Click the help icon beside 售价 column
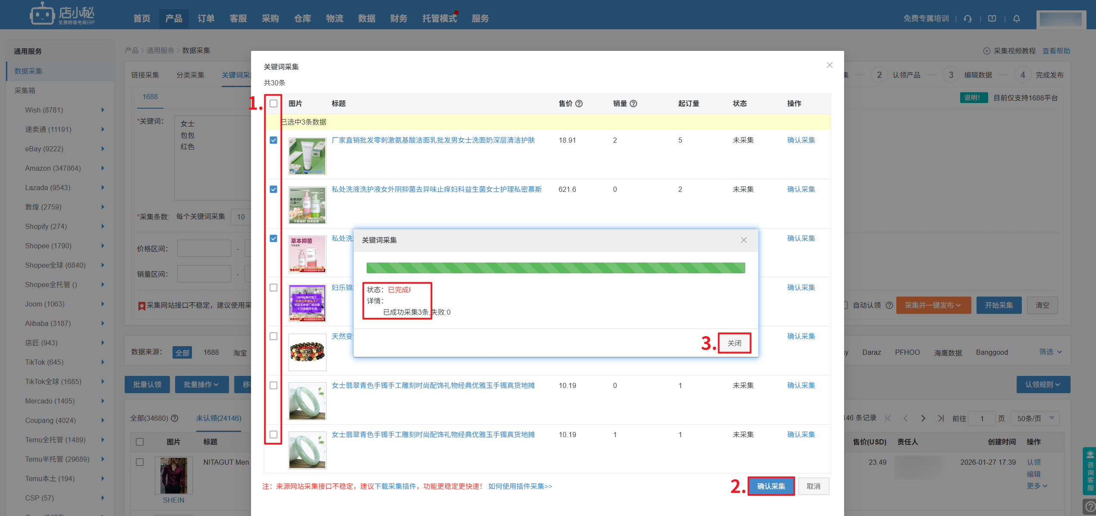 click(x=579, y=103)
